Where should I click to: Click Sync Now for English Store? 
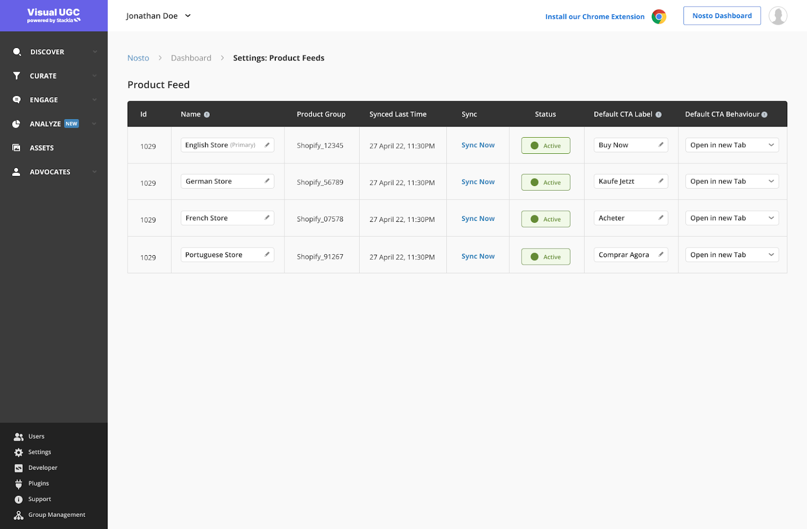point(478,145)
